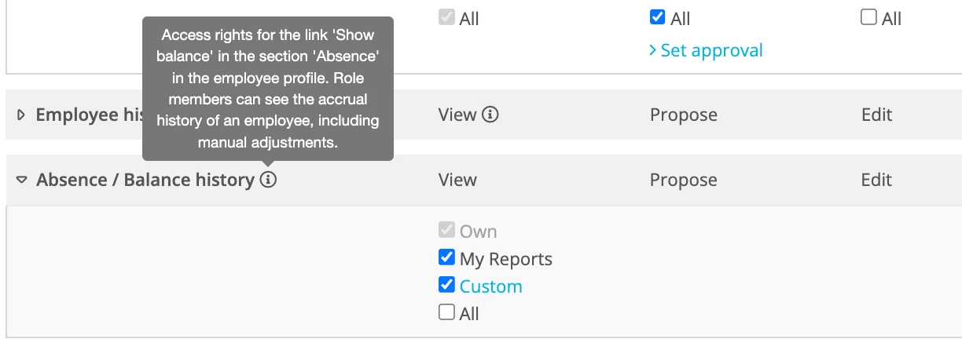Uncheck the checked blue All checkbox above Set approval
This screenshot has width=962, height=339.
pyautogui.click(x=658, y=17)
